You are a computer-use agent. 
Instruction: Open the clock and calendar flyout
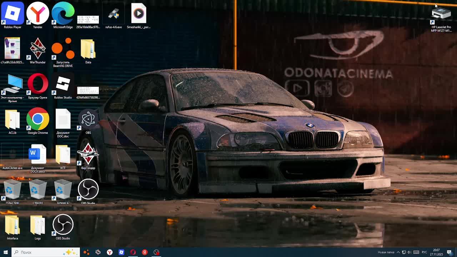[x=436, y=252]
